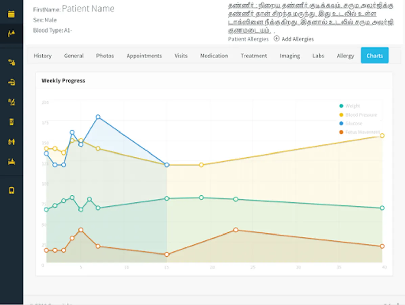Click the imaging scanner icon in the sidebar
This screenshot has height=305, width=405.
click(11, 82)
